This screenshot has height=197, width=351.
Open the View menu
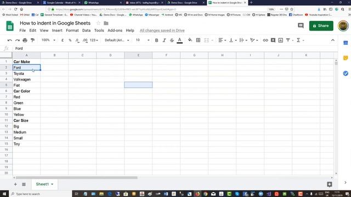tap(44, 31)
